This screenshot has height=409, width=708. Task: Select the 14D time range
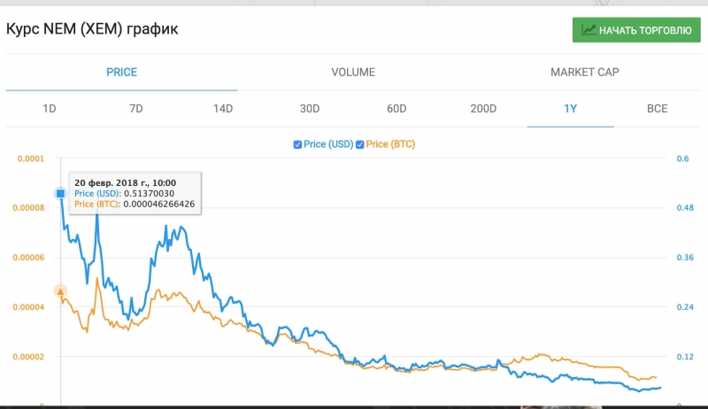223,109
